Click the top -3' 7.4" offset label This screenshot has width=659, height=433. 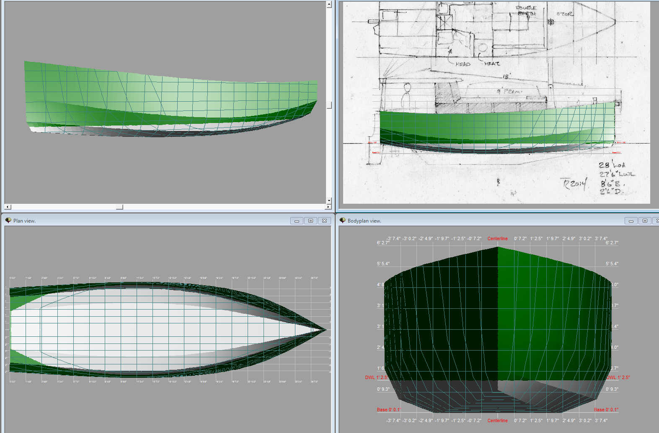click(x=393, y=238)
